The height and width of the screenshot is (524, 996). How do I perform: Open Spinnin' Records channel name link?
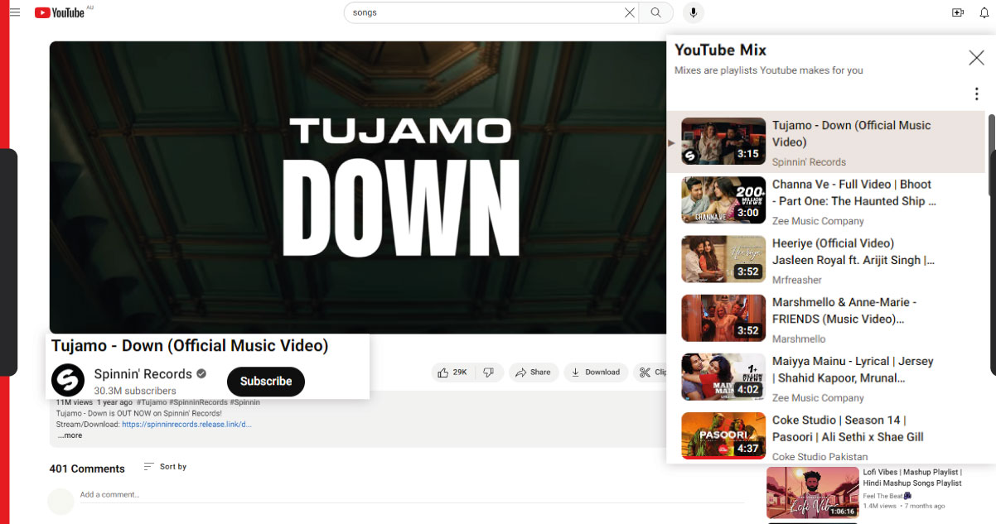coord(143,374)
